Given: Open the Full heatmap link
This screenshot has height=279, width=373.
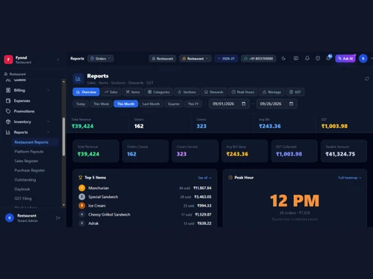Looking at the screenshot, I should [x=350, y=178].
